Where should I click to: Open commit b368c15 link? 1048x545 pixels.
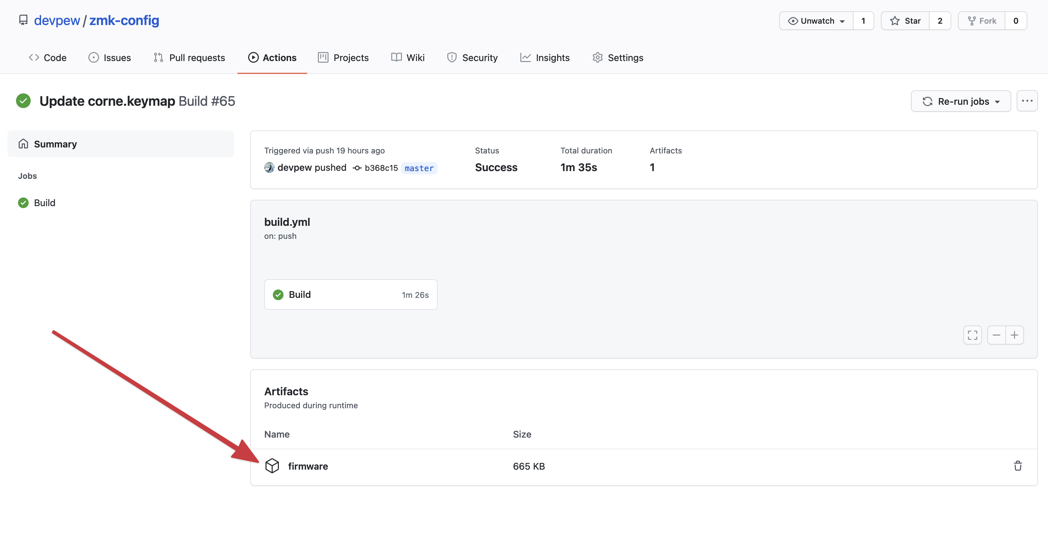pyautogui.click(x=381, y=168)
